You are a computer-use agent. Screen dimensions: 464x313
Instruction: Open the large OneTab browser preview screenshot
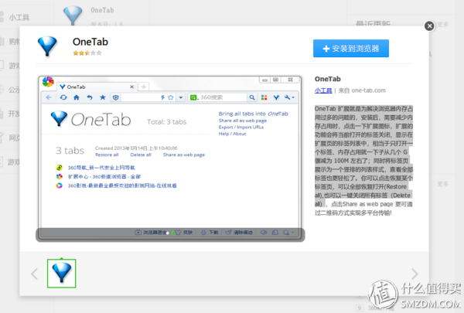170,158
